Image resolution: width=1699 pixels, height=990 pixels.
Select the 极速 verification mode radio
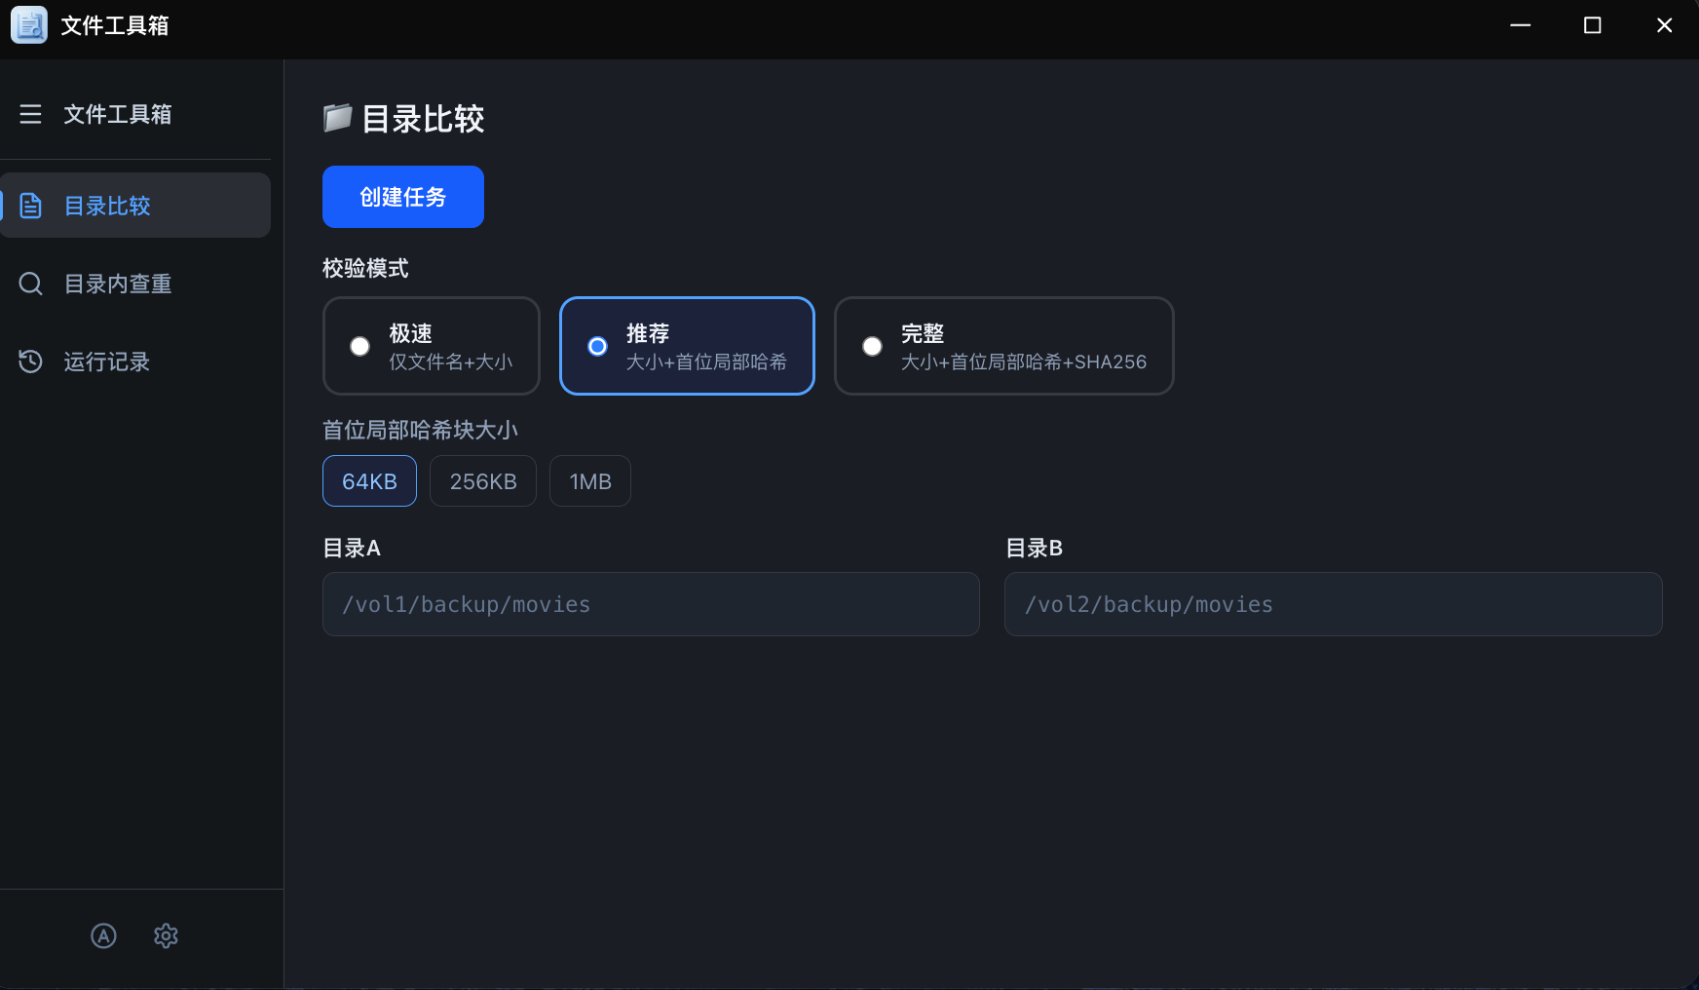[x=432, y=346]
